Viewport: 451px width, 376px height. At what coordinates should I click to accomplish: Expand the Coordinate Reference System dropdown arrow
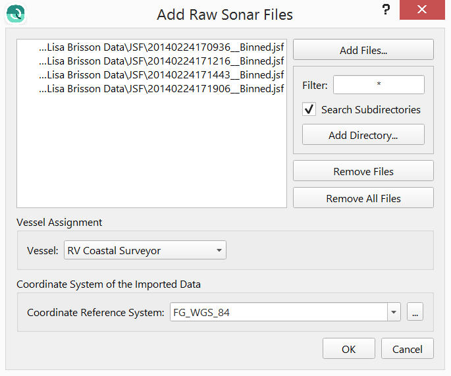pos(394,313)
